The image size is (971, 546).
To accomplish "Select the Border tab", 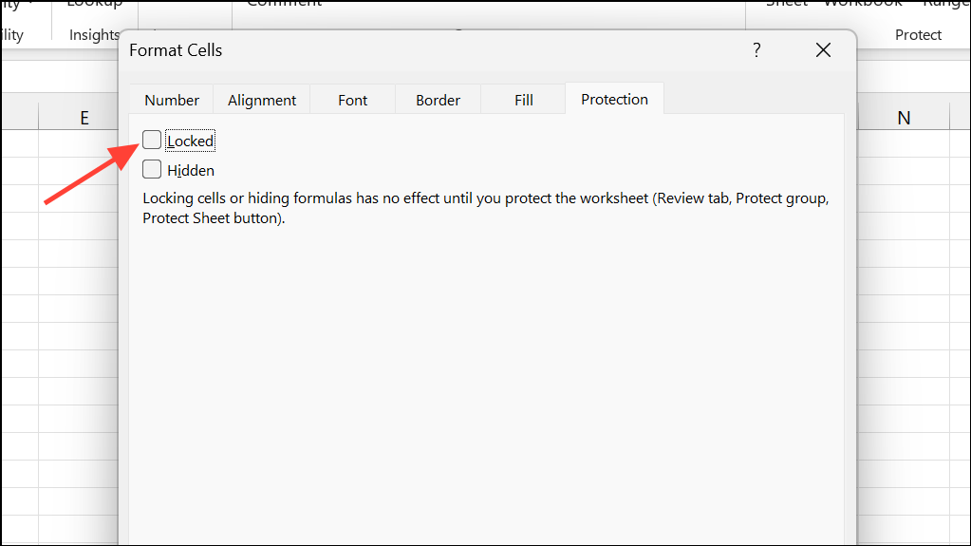I will tap(438, 100).
